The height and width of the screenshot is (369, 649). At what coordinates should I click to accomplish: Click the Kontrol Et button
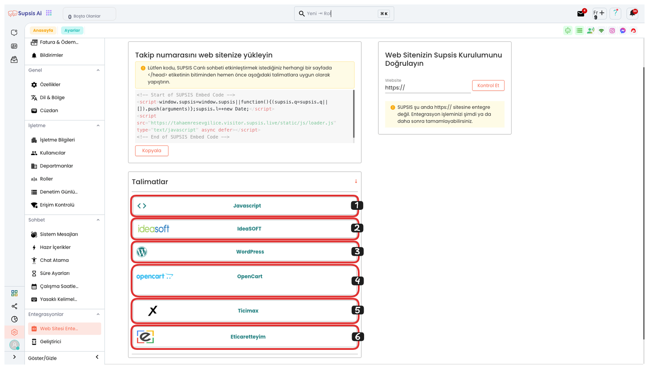coord(488,85)
